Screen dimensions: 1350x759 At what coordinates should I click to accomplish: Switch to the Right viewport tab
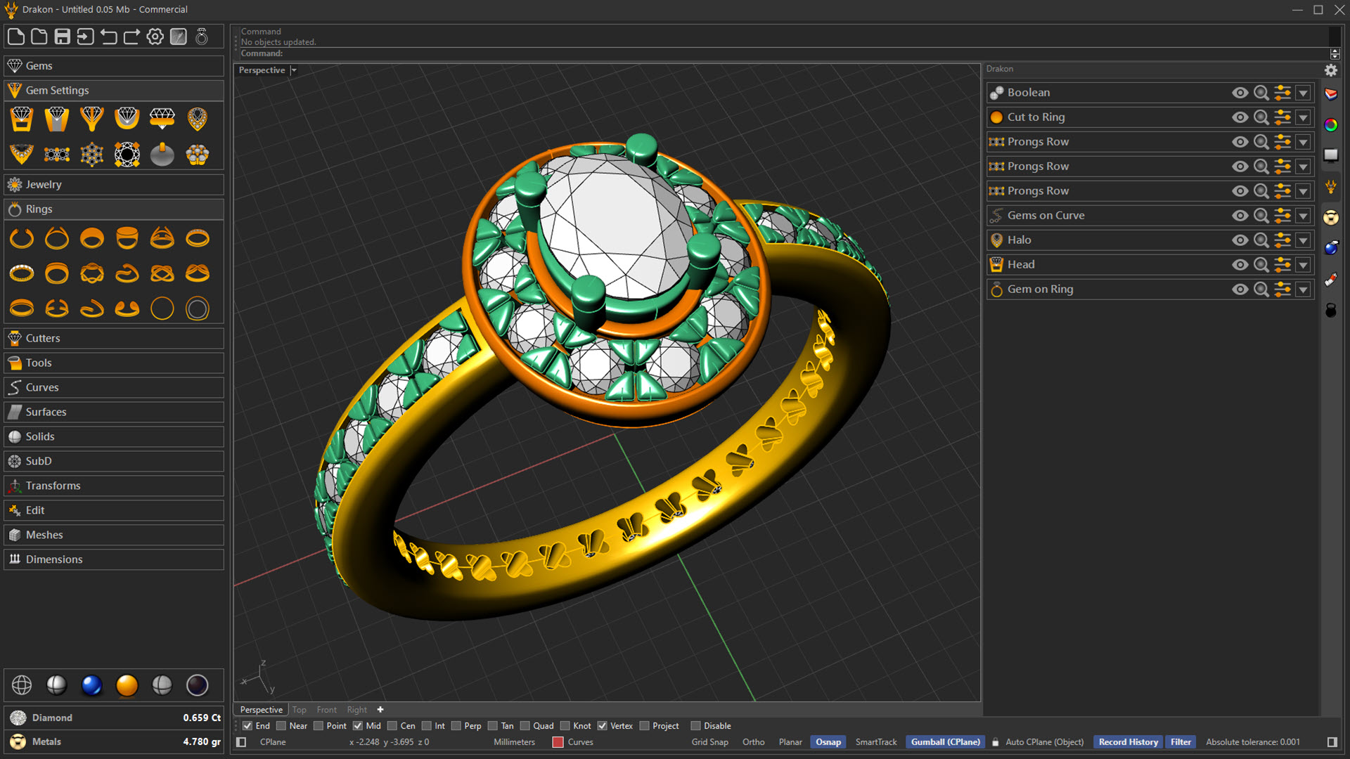[357, 710]
